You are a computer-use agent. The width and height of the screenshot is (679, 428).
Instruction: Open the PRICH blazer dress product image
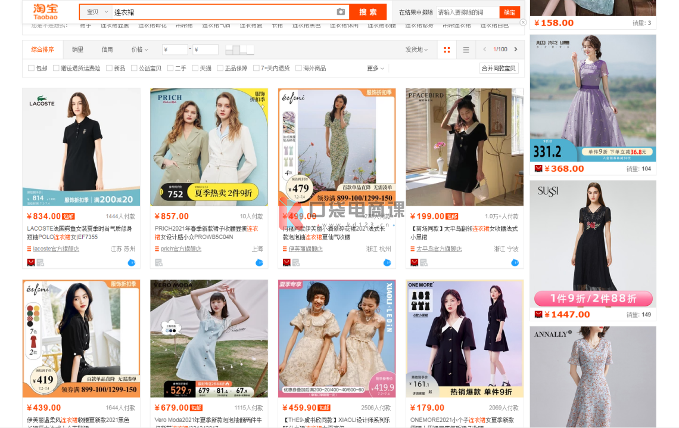(x=209, y=147)
